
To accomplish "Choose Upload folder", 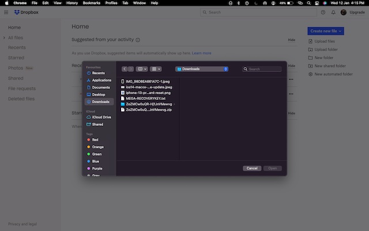I will click(x=323, y=50).
